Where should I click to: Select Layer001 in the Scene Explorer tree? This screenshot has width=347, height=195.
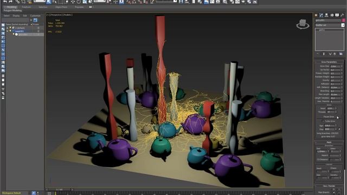click(x=20, y=31)
